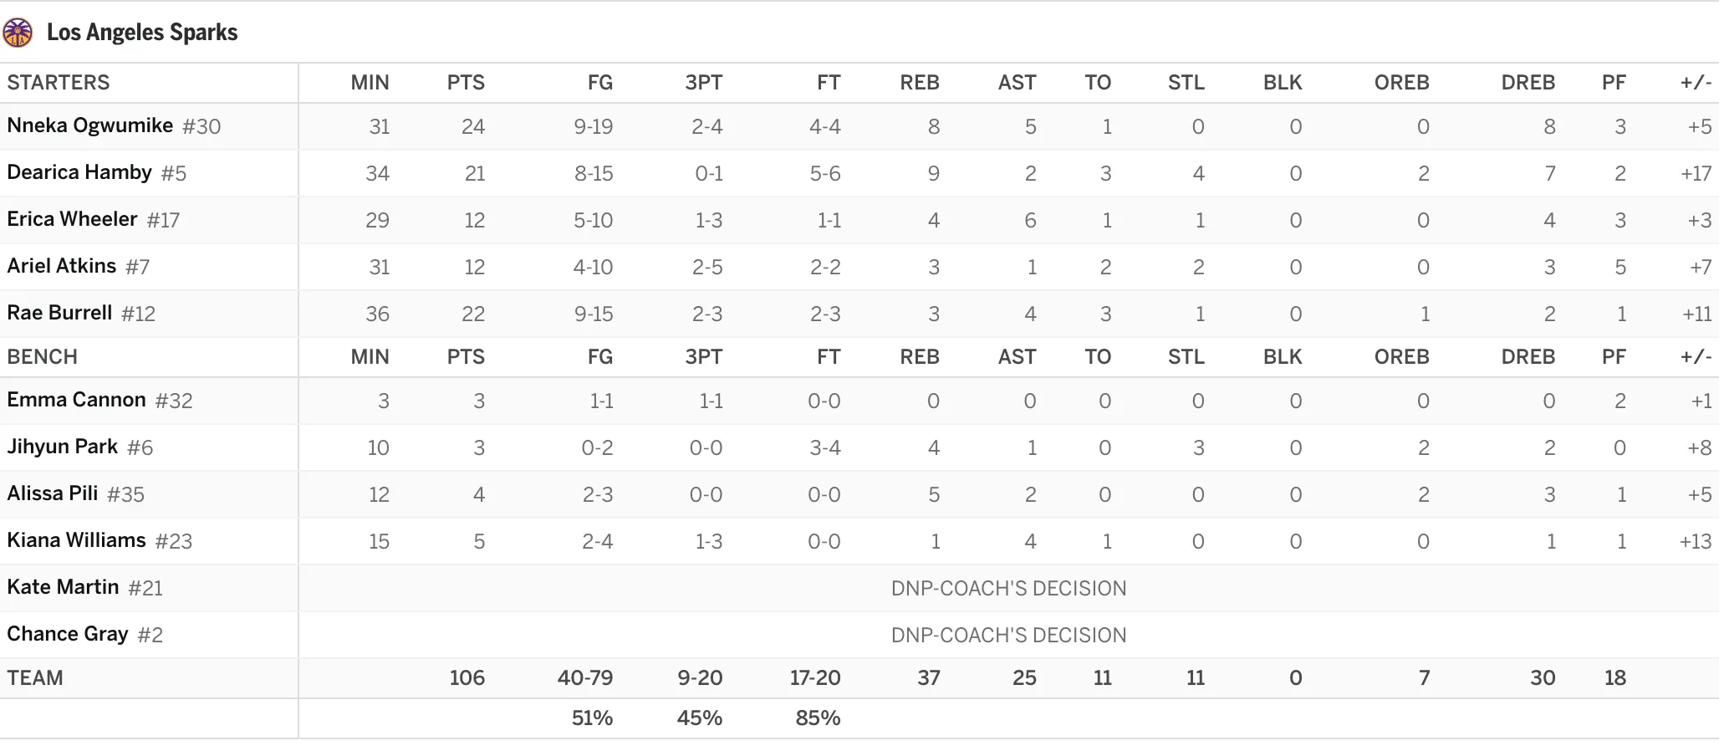
Task: Click the BENCH AST column header
Action: pos(1017,357)
